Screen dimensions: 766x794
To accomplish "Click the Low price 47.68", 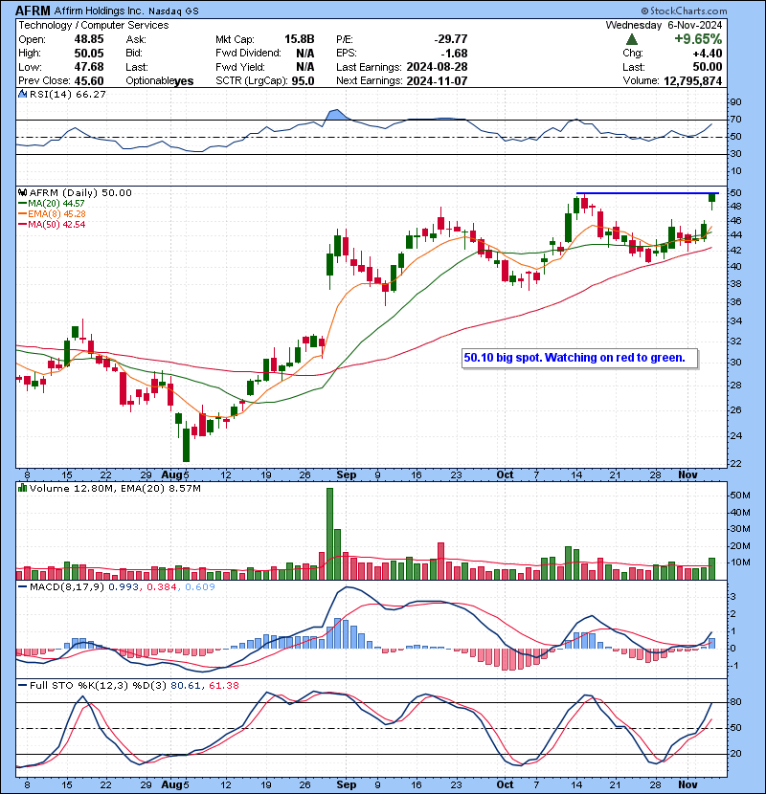I will tap(89, 67).
